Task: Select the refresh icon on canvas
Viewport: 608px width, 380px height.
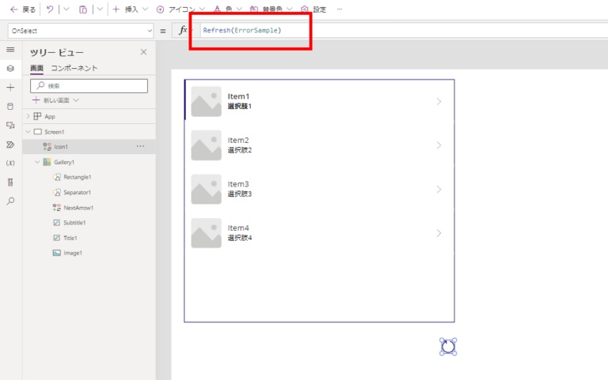Action: coord(448,346)
